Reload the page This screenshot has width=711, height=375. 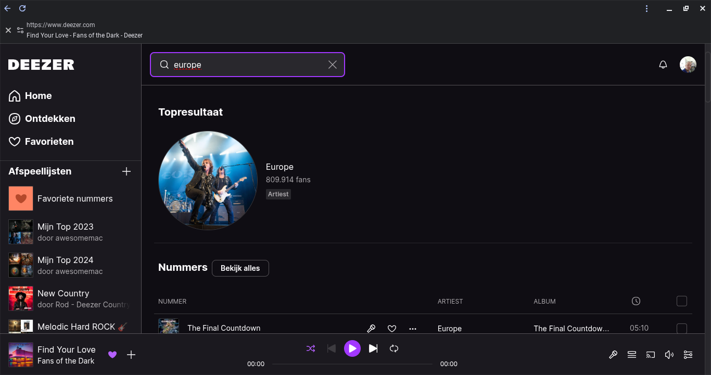22,8
